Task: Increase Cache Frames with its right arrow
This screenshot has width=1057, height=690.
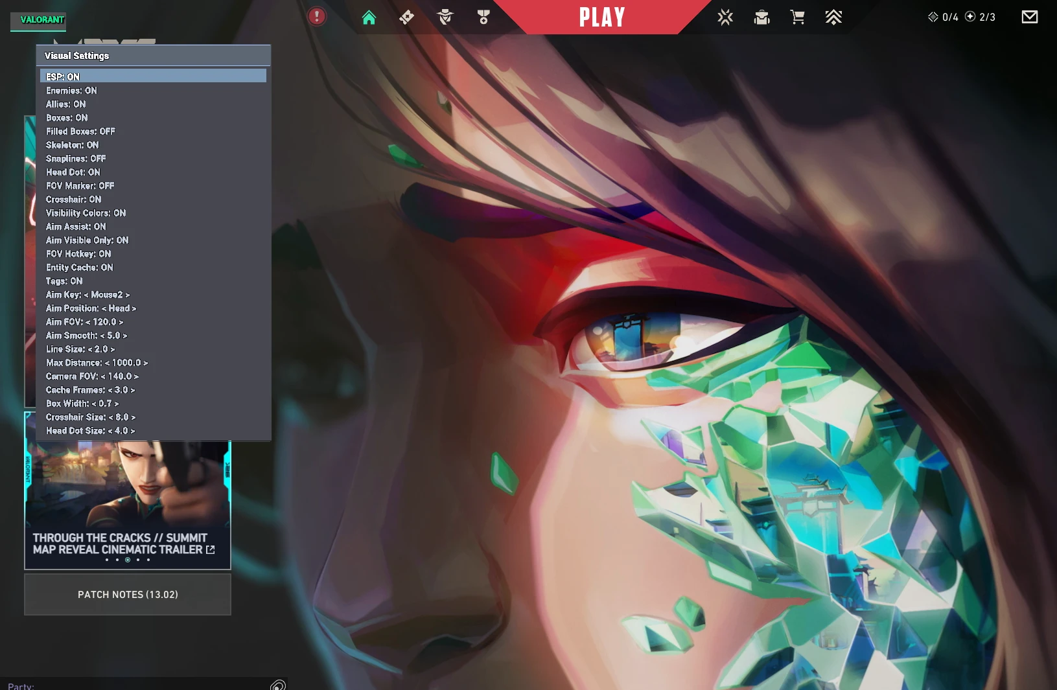Action: (133, 390)
